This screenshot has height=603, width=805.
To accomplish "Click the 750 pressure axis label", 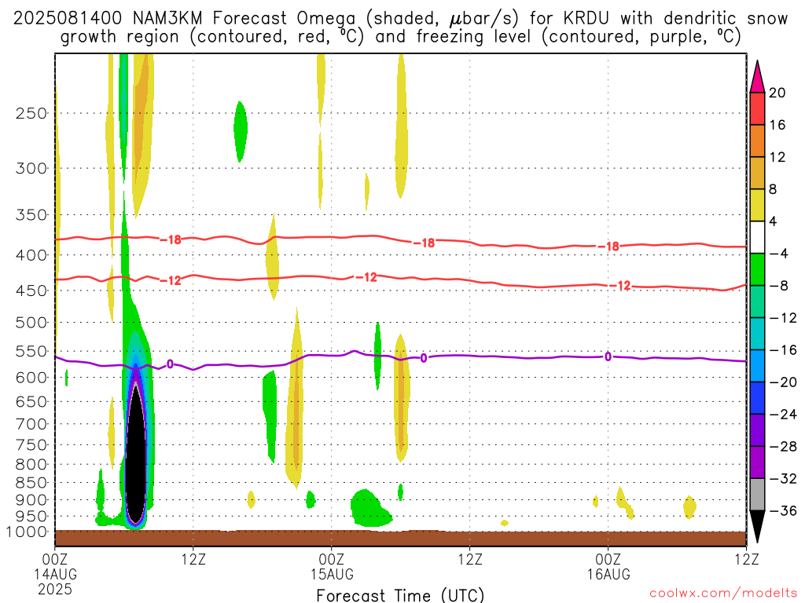I will pos(31,445).
